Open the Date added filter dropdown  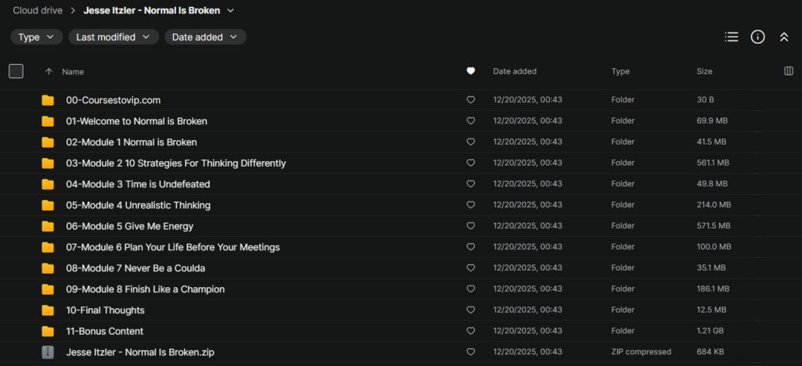tap(205, 37)
